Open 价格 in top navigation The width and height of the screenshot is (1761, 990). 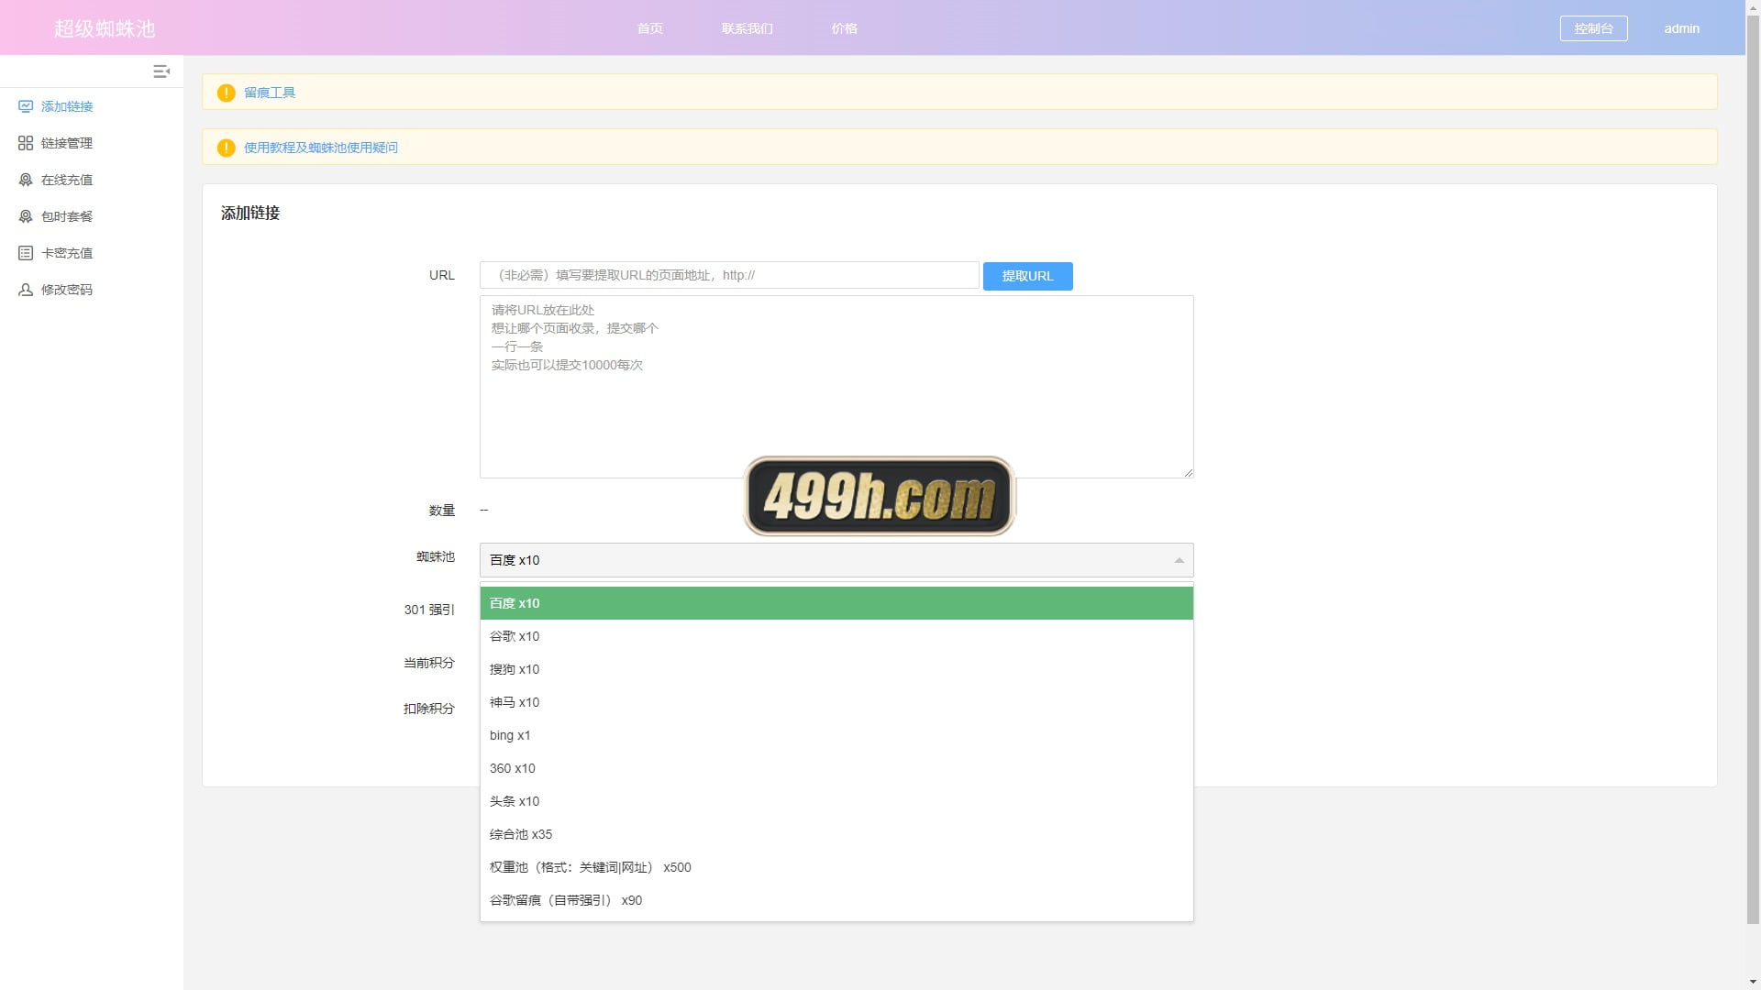845,28
